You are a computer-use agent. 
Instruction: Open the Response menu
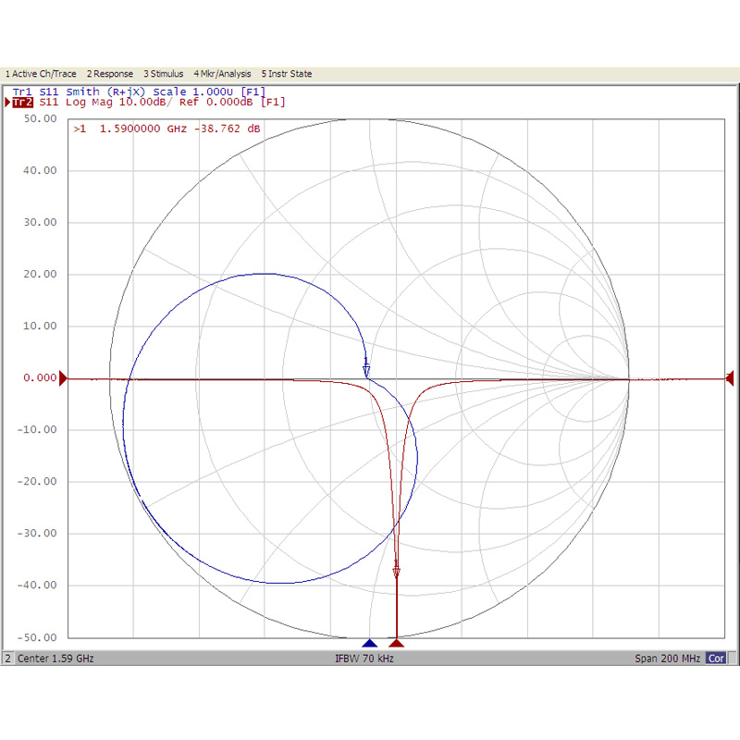coord(110,74)
